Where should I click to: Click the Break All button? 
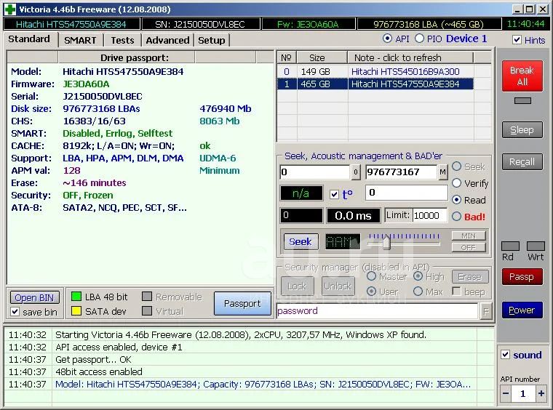(x=522, y=76)
